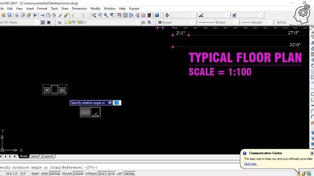Click the Paste icon
The height and width of the screenshot is (176, 314).
coord(54,15)
